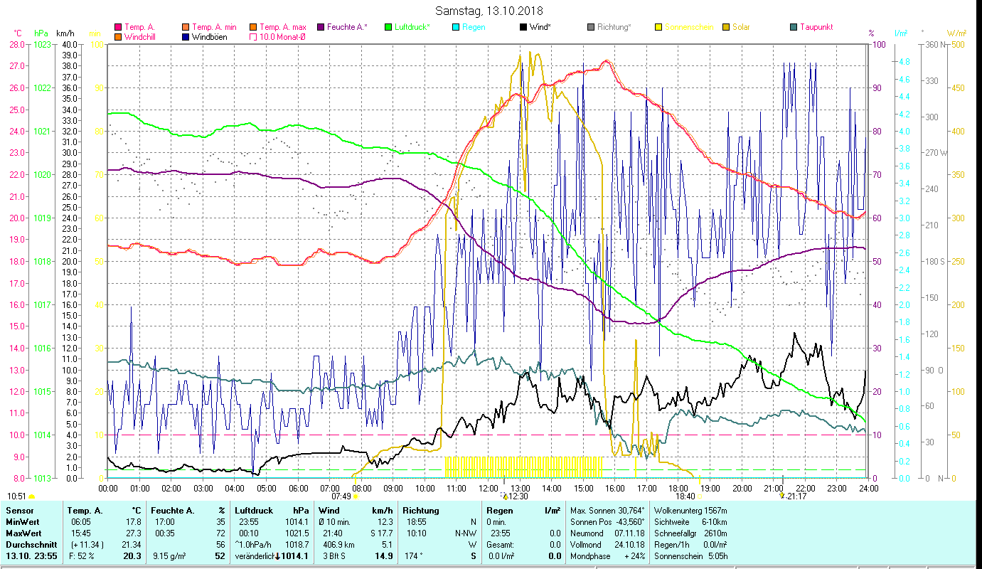The image size is (982, 569).
Task: Click the Temp. A. legend label
Action: (x=139, y=28)
